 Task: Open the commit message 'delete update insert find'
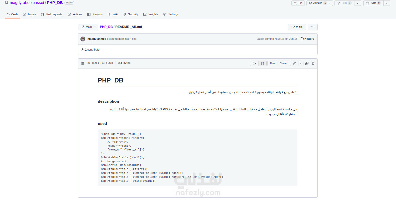tap(122, 39)
